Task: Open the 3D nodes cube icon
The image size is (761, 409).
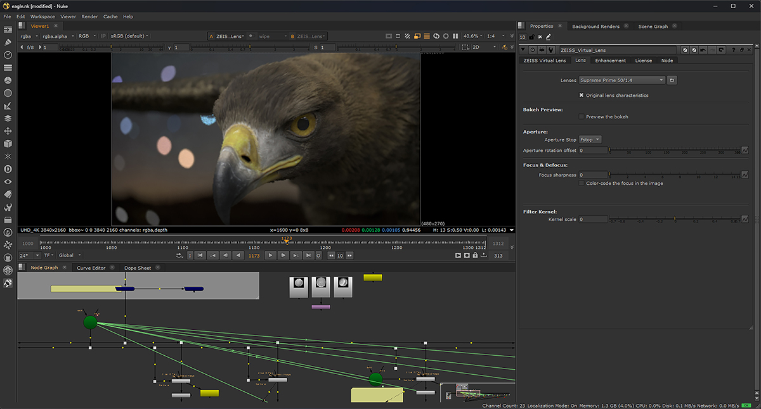Action: click(x=8, y=144)
